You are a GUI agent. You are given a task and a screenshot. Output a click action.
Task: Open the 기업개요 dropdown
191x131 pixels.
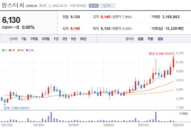tap(107, 6)
